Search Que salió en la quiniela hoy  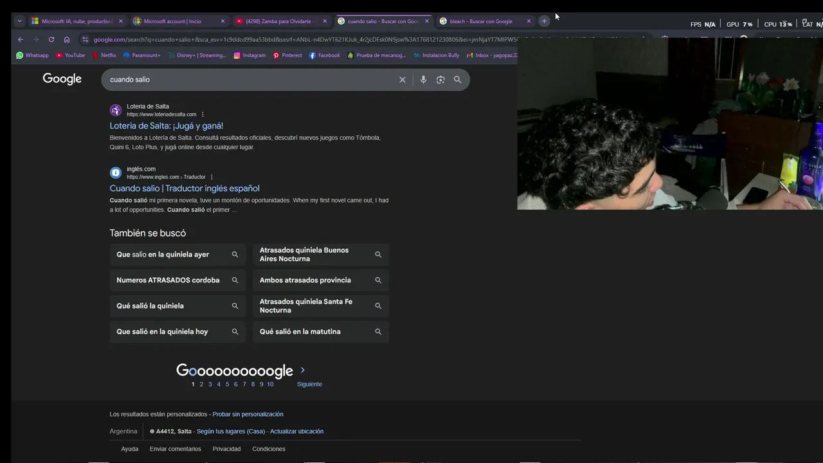pyautogui.click(x=177, y=332)
